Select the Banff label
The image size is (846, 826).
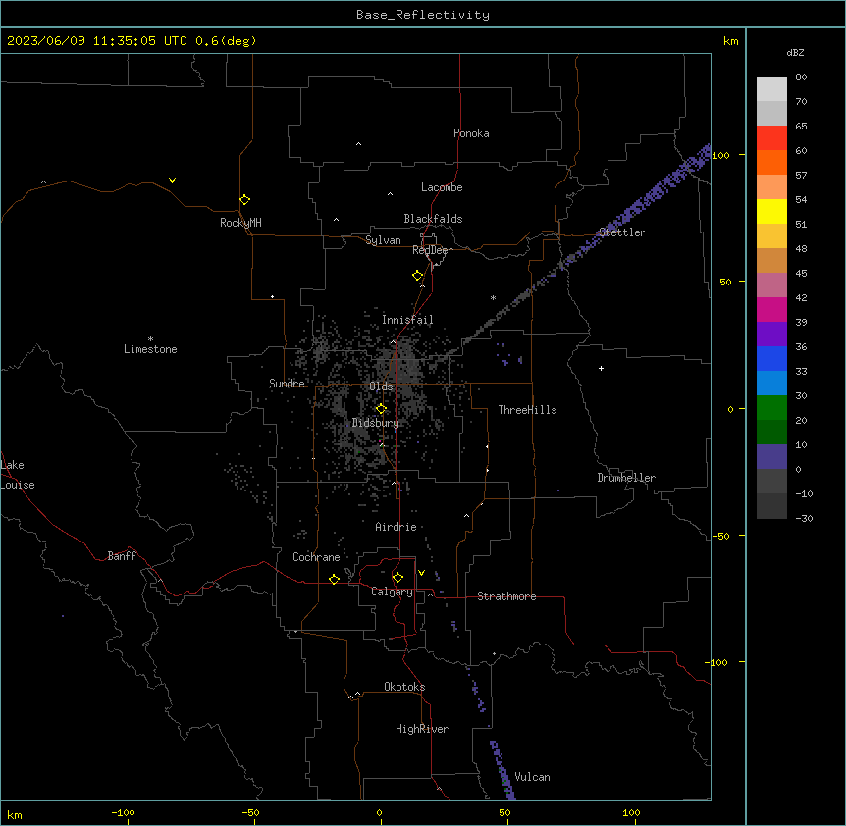pos(122,556)
